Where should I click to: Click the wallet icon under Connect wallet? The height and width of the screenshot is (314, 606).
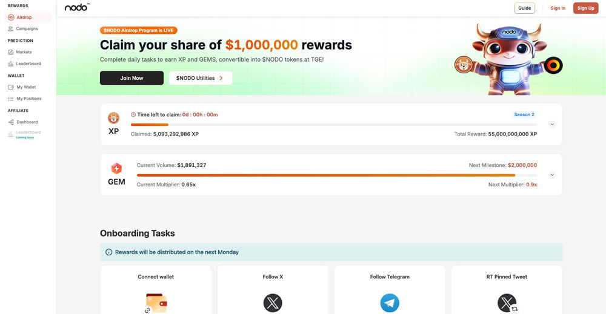coord(156,303)
